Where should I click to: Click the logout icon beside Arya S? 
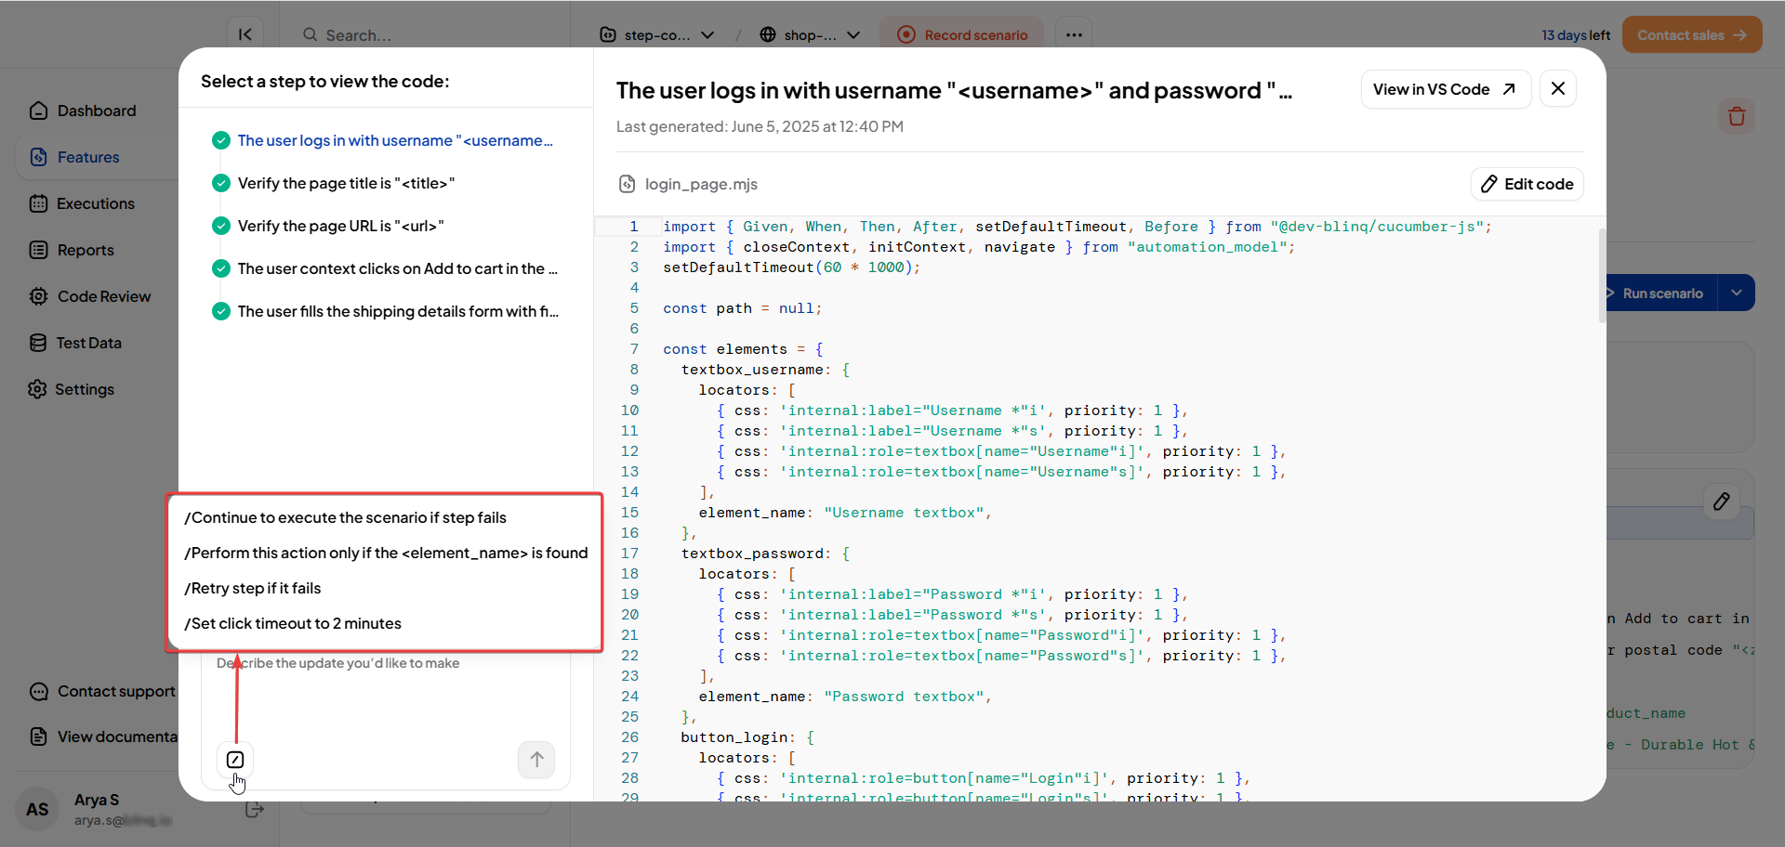254,810
